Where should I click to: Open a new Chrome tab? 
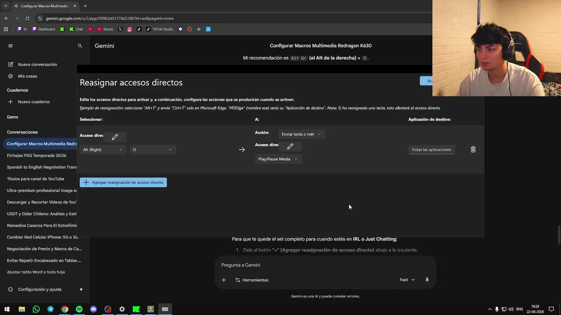tap(85, 6)
